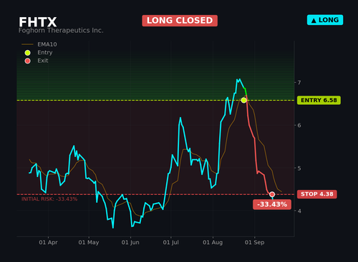Click the Foghorn Therapeutics Inc. subtitle
Screen dimensions: 358x262
point(61,31)
